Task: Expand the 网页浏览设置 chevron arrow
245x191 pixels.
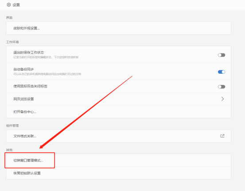Action: 222,99
